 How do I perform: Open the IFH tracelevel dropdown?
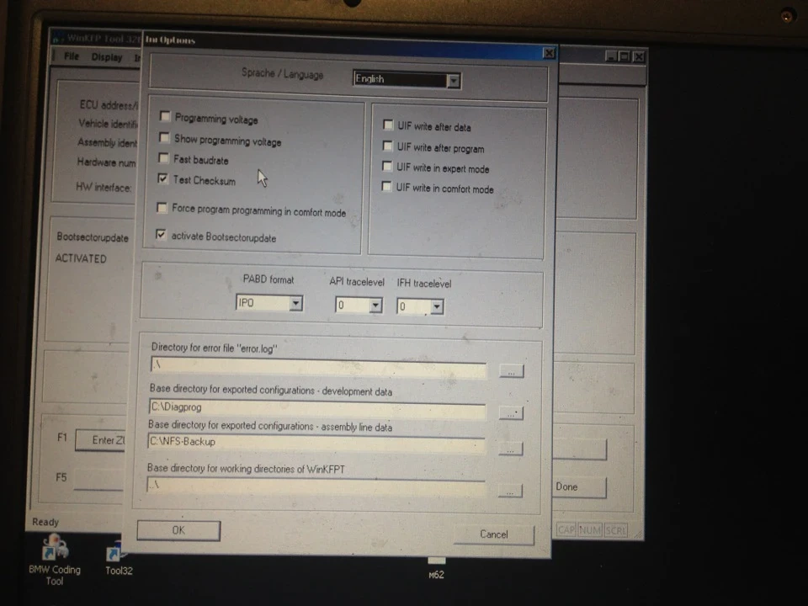click(437, 307)
